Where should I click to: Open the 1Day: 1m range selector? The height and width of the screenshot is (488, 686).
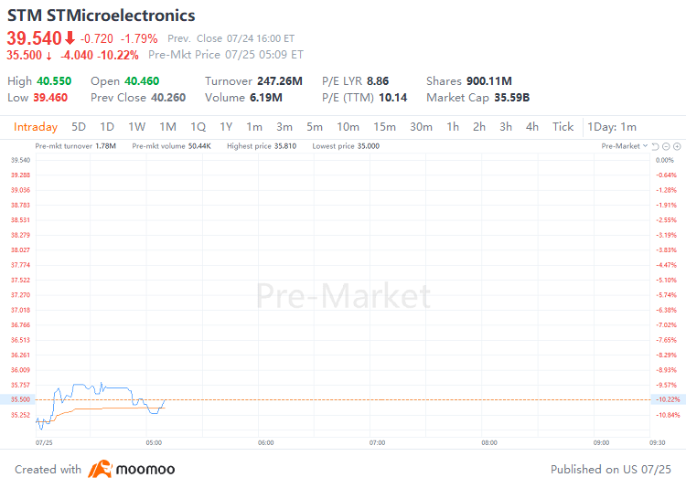(612, 127)
